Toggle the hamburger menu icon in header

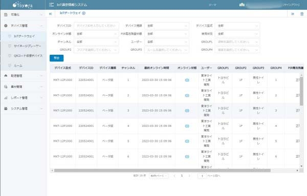(51, 5)
